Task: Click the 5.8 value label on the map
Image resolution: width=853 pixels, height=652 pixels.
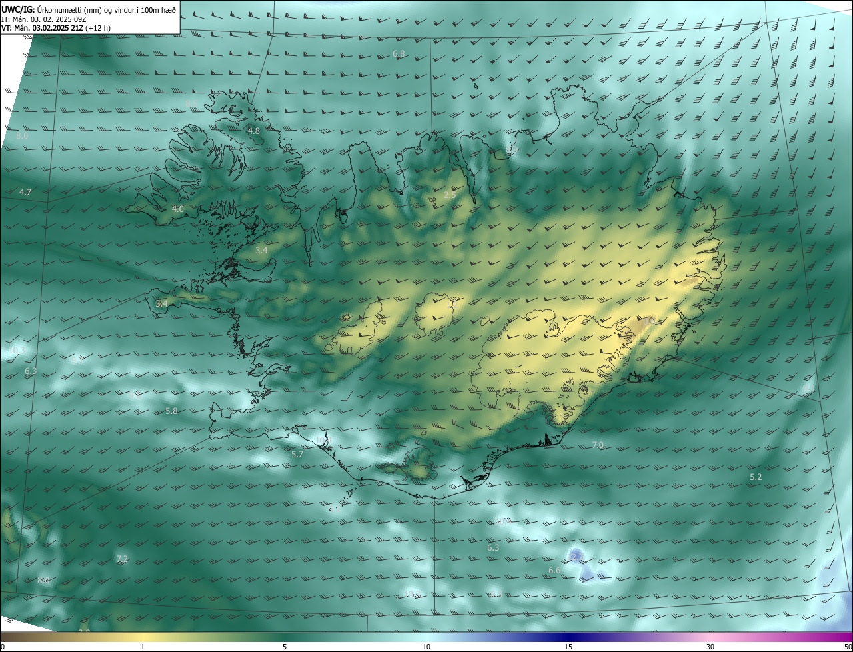Action: click(172, 411)
